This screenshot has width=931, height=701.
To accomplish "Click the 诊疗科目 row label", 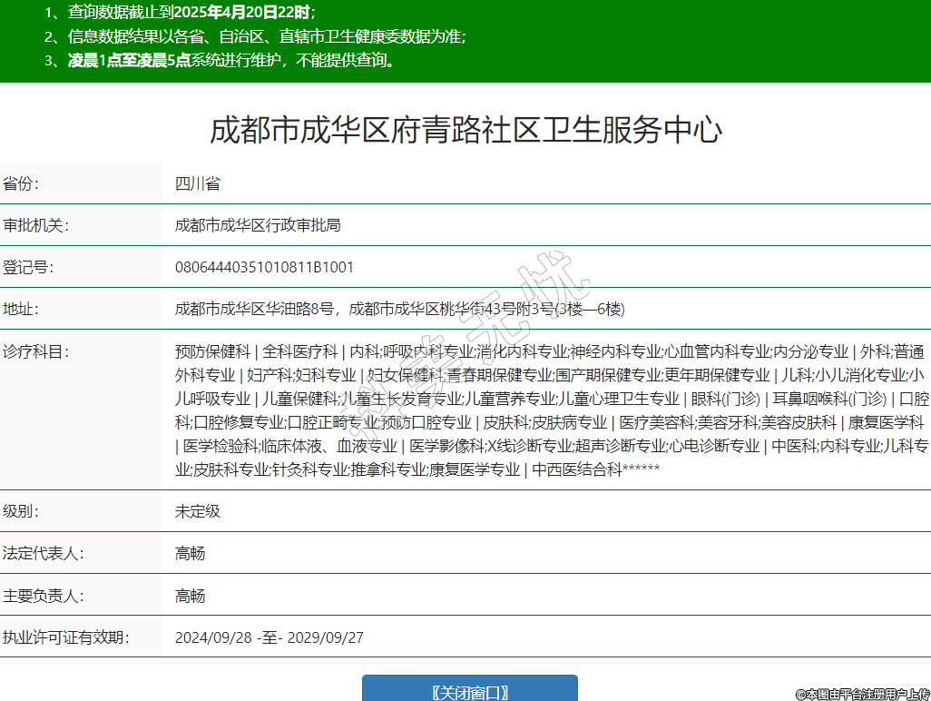I will pyautogui.click(x=36, y=351).
